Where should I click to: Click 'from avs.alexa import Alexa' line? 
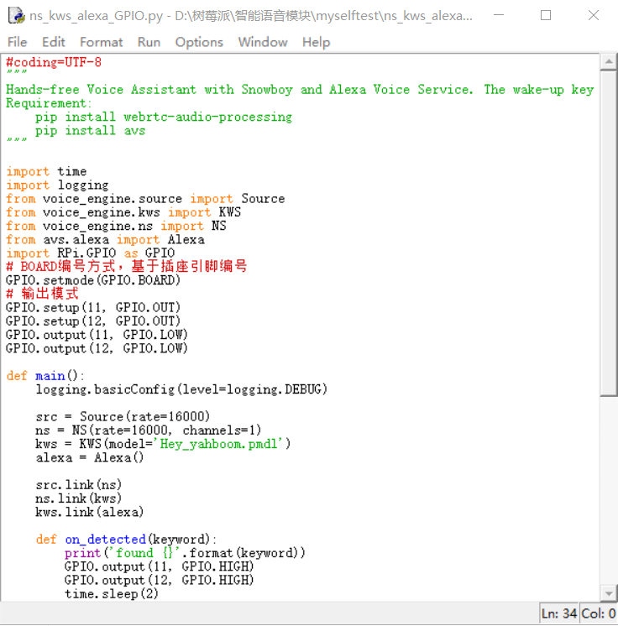106,239
